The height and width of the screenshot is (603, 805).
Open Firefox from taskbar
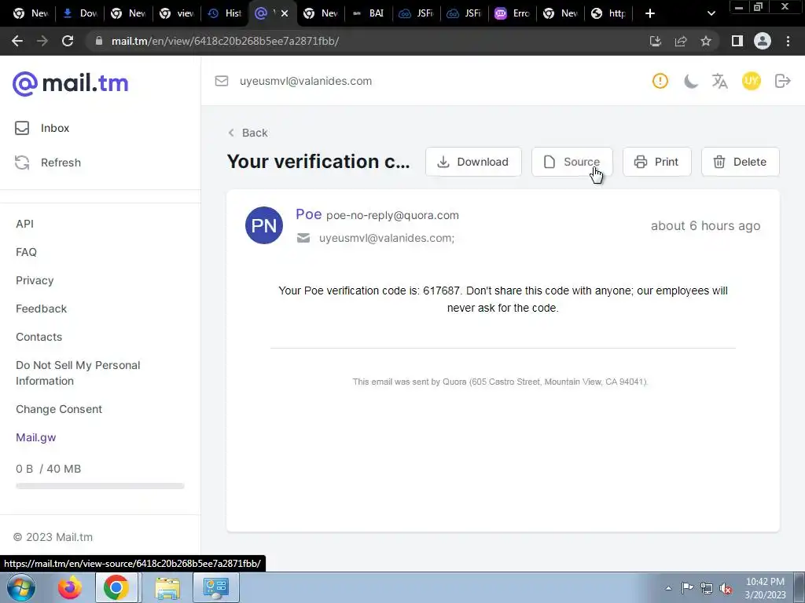pyautogui.click(x=70, y=587)
